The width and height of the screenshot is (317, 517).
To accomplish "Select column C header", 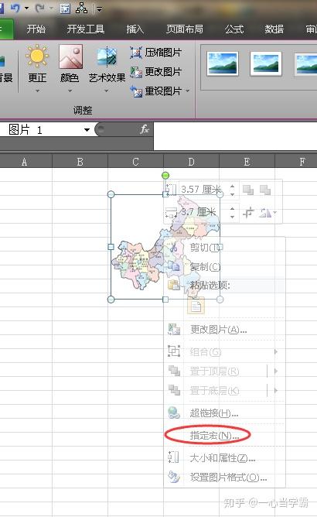I will point(135,162).
